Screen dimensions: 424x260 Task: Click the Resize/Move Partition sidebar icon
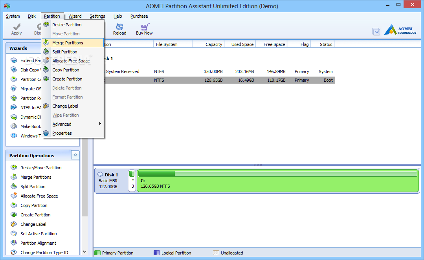[14, 167]
